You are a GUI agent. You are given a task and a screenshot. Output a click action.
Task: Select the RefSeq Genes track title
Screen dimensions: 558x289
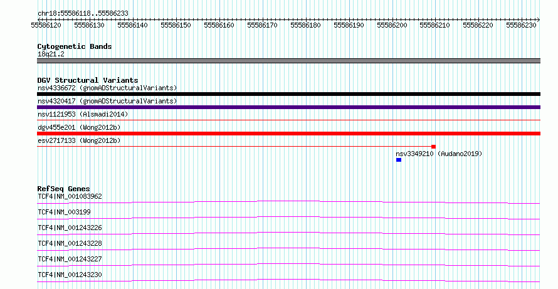coord(64,189)
